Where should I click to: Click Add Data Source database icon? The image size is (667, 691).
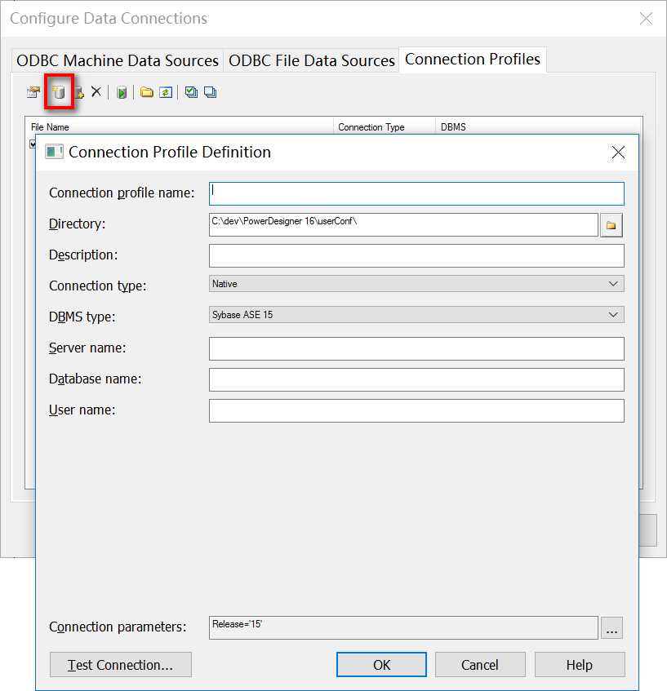point(59,92)
